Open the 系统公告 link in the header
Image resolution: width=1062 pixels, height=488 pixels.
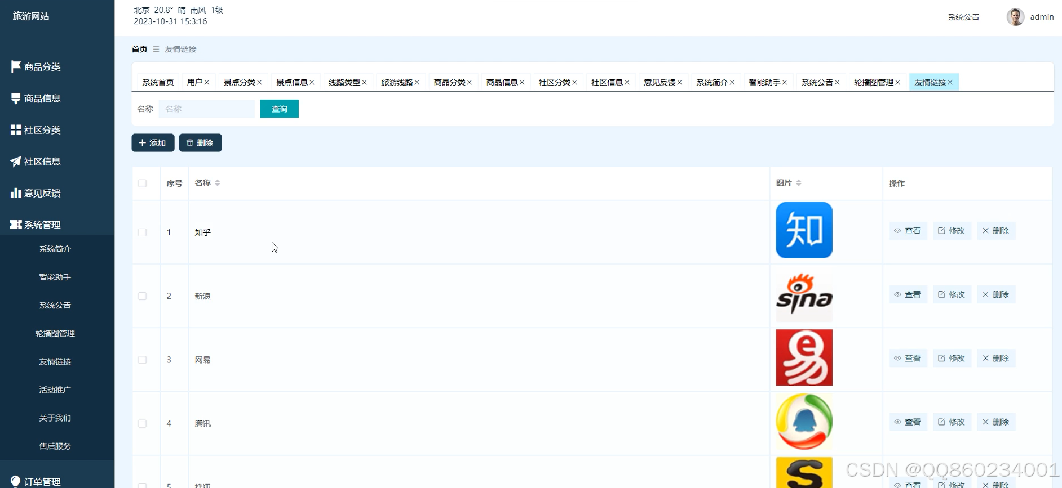(963, 17)
